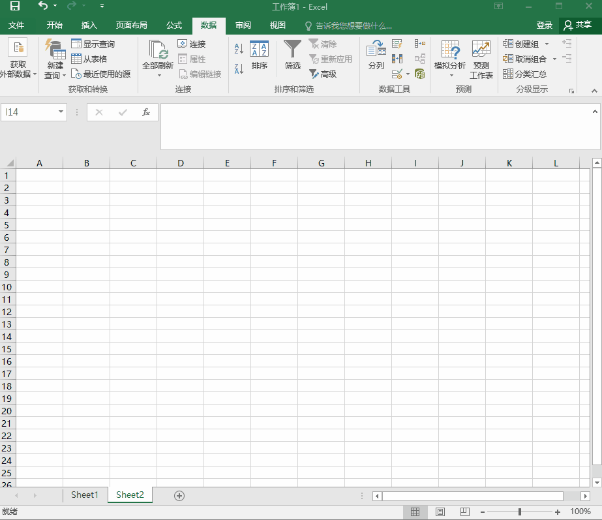Open Customize Quick Access Toolbar dropdown
602x520 pixels.
(x=102, y=6)
